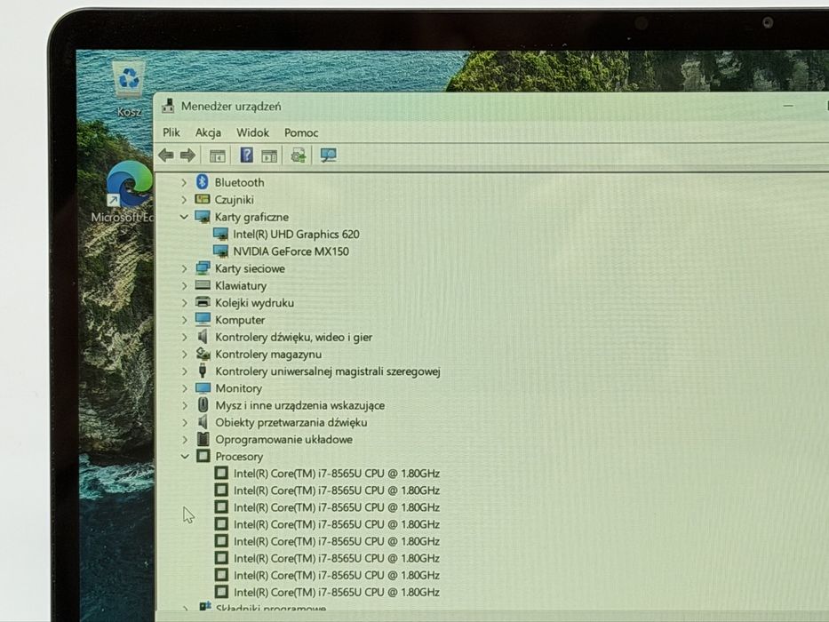The height and width of the screenshot is (622, 829).
Task: Select Intel(R) UHD Graphics 620 device
Action: pyautogui.click(x=296, y=235)
